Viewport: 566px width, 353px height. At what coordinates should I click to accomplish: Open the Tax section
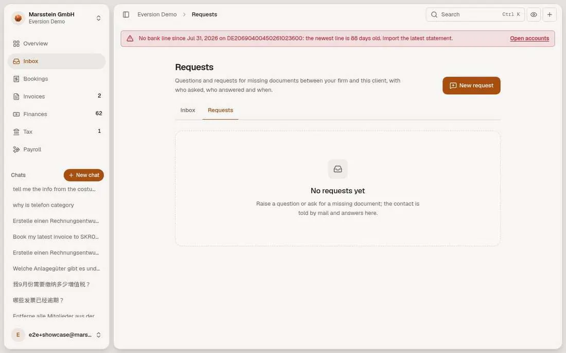(x=57, y=132)
